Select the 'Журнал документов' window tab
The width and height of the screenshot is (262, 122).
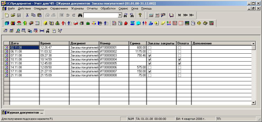point(23,112)
